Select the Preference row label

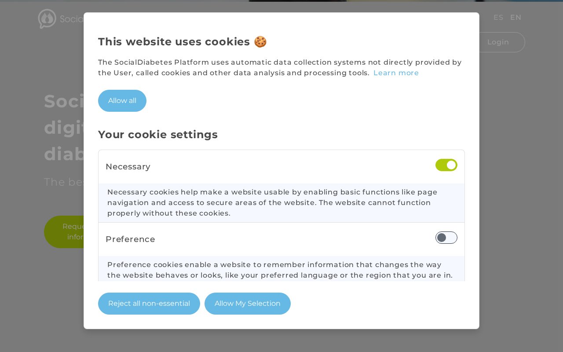[x=130, y=239]
